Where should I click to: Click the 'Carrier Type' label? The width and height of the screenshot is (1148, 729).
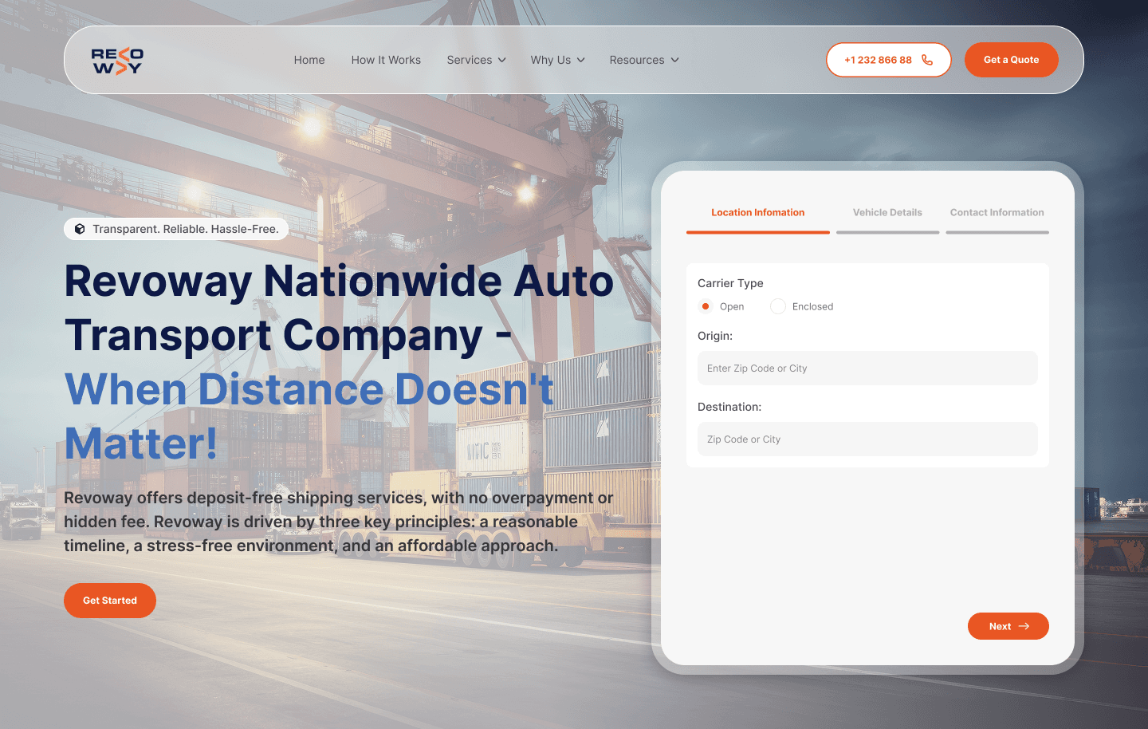730,283
